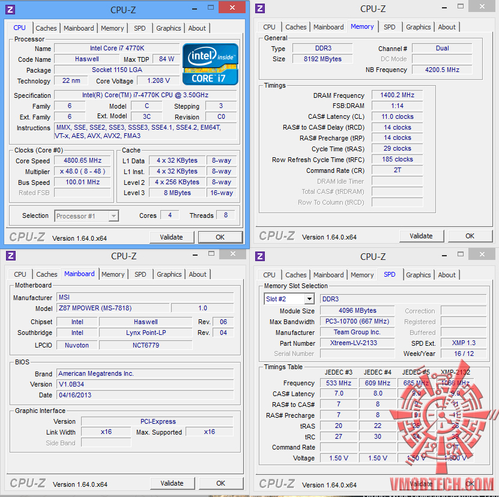Maximize the SPD CPU-Z window
The image size is (499, 497).
pyautogui.click(x=461, y=254)
